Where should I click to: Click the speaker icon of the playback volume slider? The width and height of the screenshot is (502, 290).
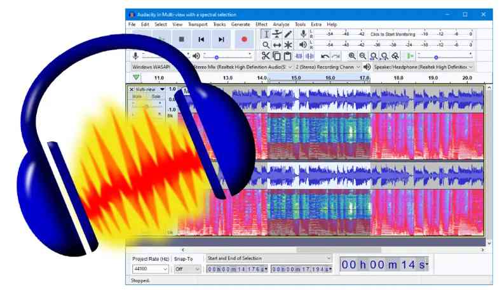196,56
